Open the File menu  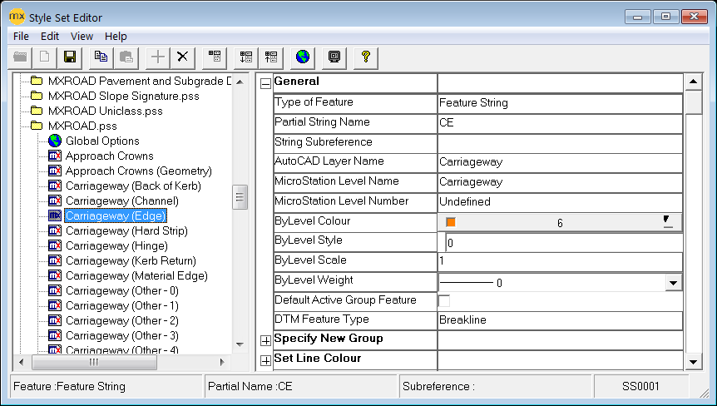click(21, 36)
